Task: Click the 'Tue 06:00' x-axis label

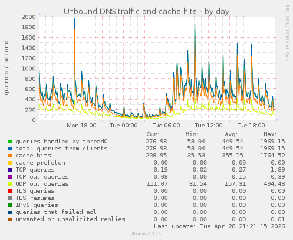Action: click(166, 126)
